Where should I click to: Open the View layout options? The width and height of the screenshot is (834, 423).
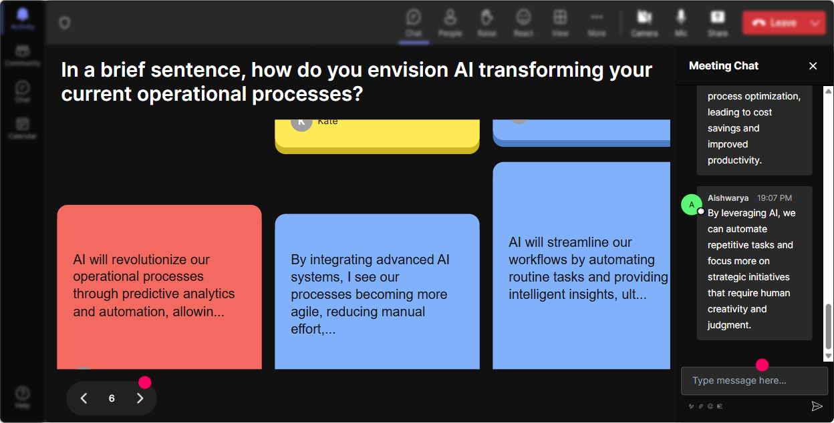tap(560, 23)
